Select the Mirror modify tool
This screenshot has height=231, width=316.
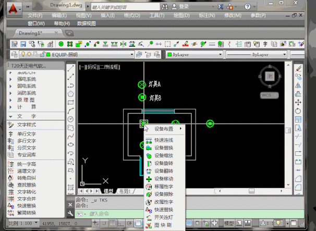pos(298,86)
